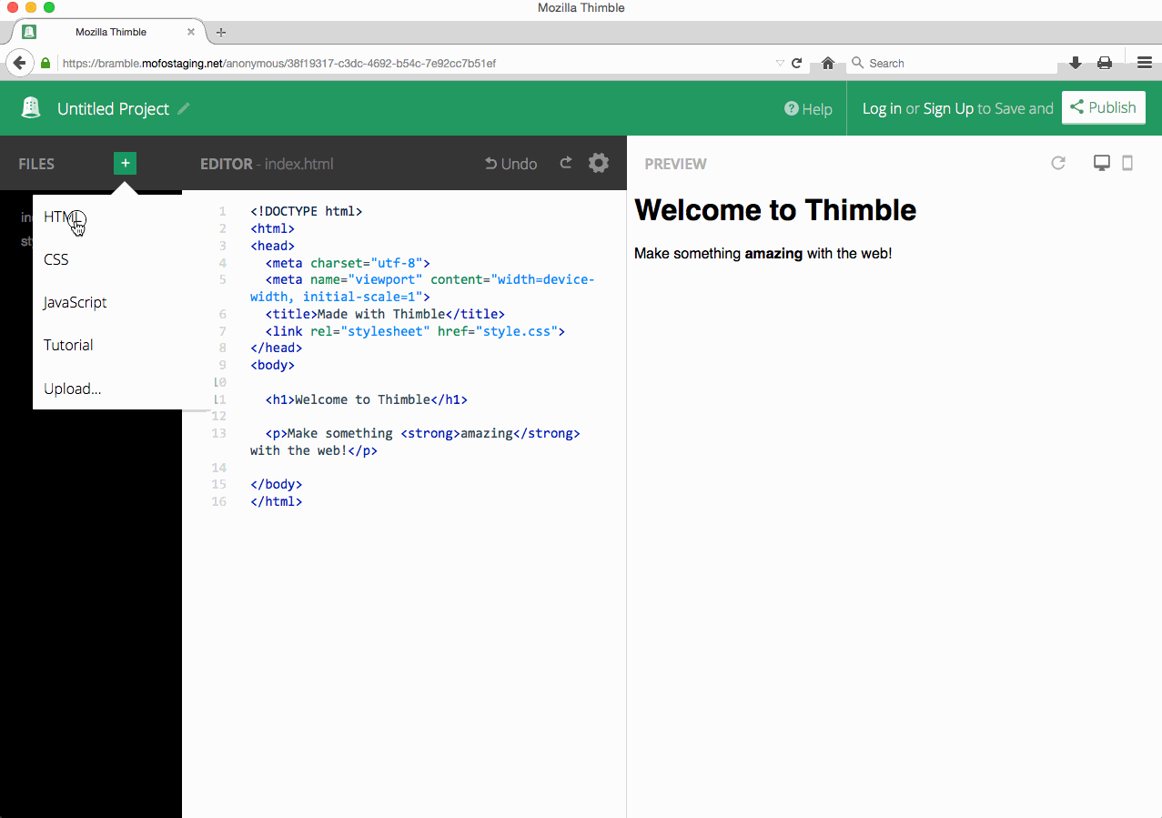This screenshot has width=1162, height=818.
Task: Choose JavaScript in the file creation menu
Action: coord(75,302)
